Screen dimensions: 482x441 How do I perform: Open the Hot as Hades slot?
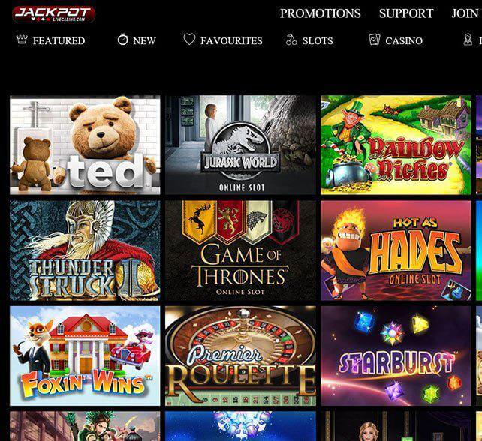[396, 250]
